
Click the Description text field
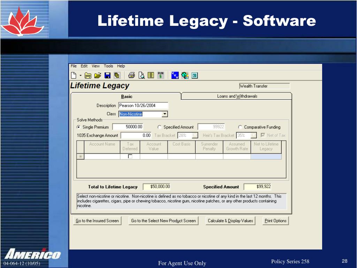tap(143, 105)
